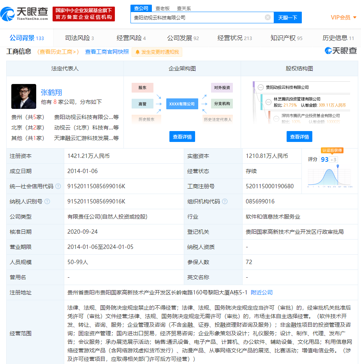361x364 pixels.
Task: Clear search field with the X icon
Action: tap(268, 17)
